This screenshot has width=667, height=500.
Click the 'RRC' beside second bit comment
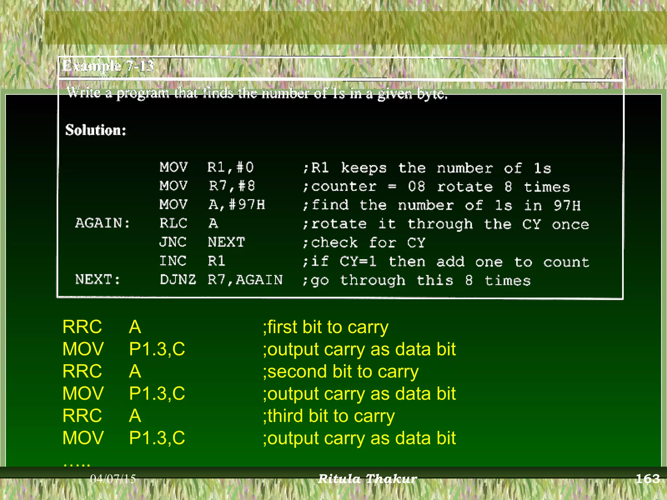[x=82, y=371]
